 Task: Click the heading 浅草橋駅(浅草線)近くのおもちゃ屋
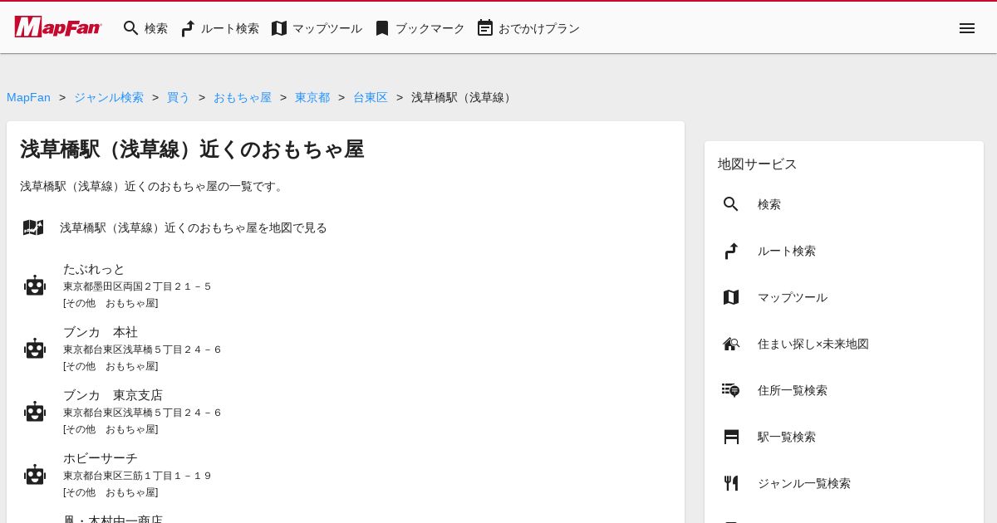pos(192,149)
